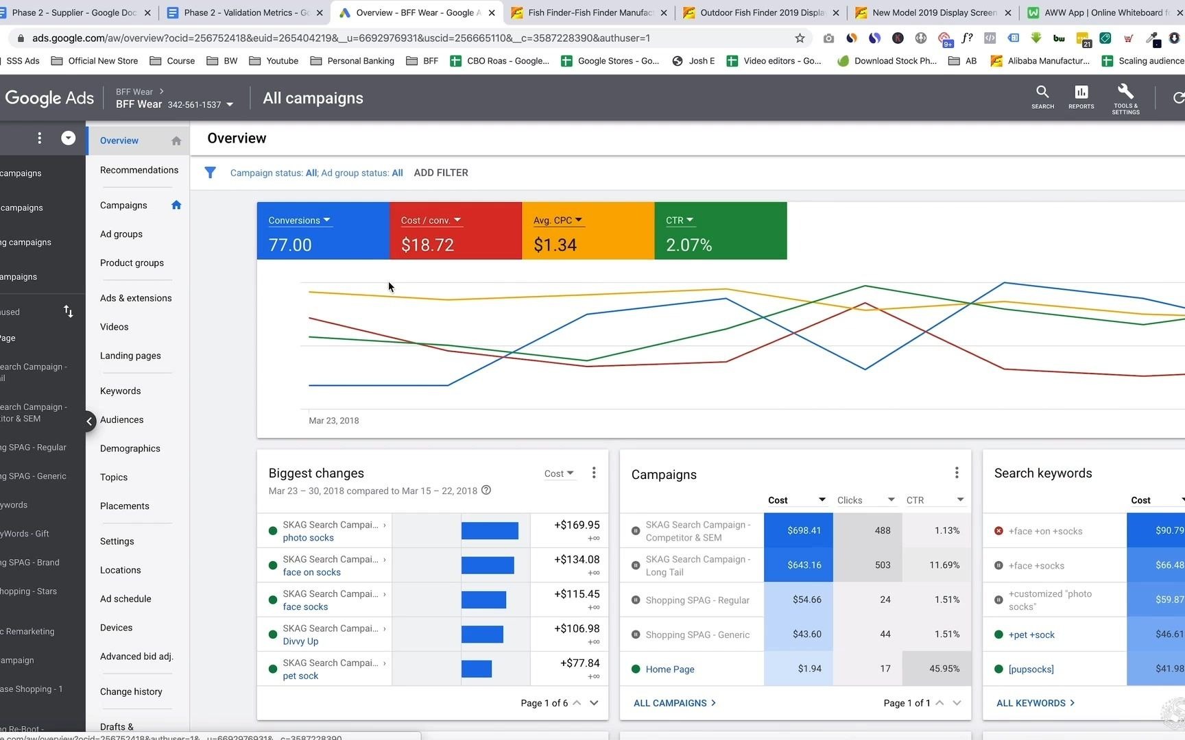
Task: Click green status dot for +pet +sock keyword
Action: pyautogui.click(x=998, y=634)
